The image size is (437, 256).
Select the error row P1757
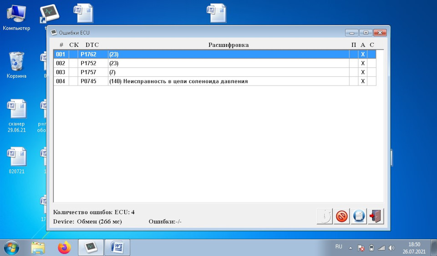[x=214, y=72]
